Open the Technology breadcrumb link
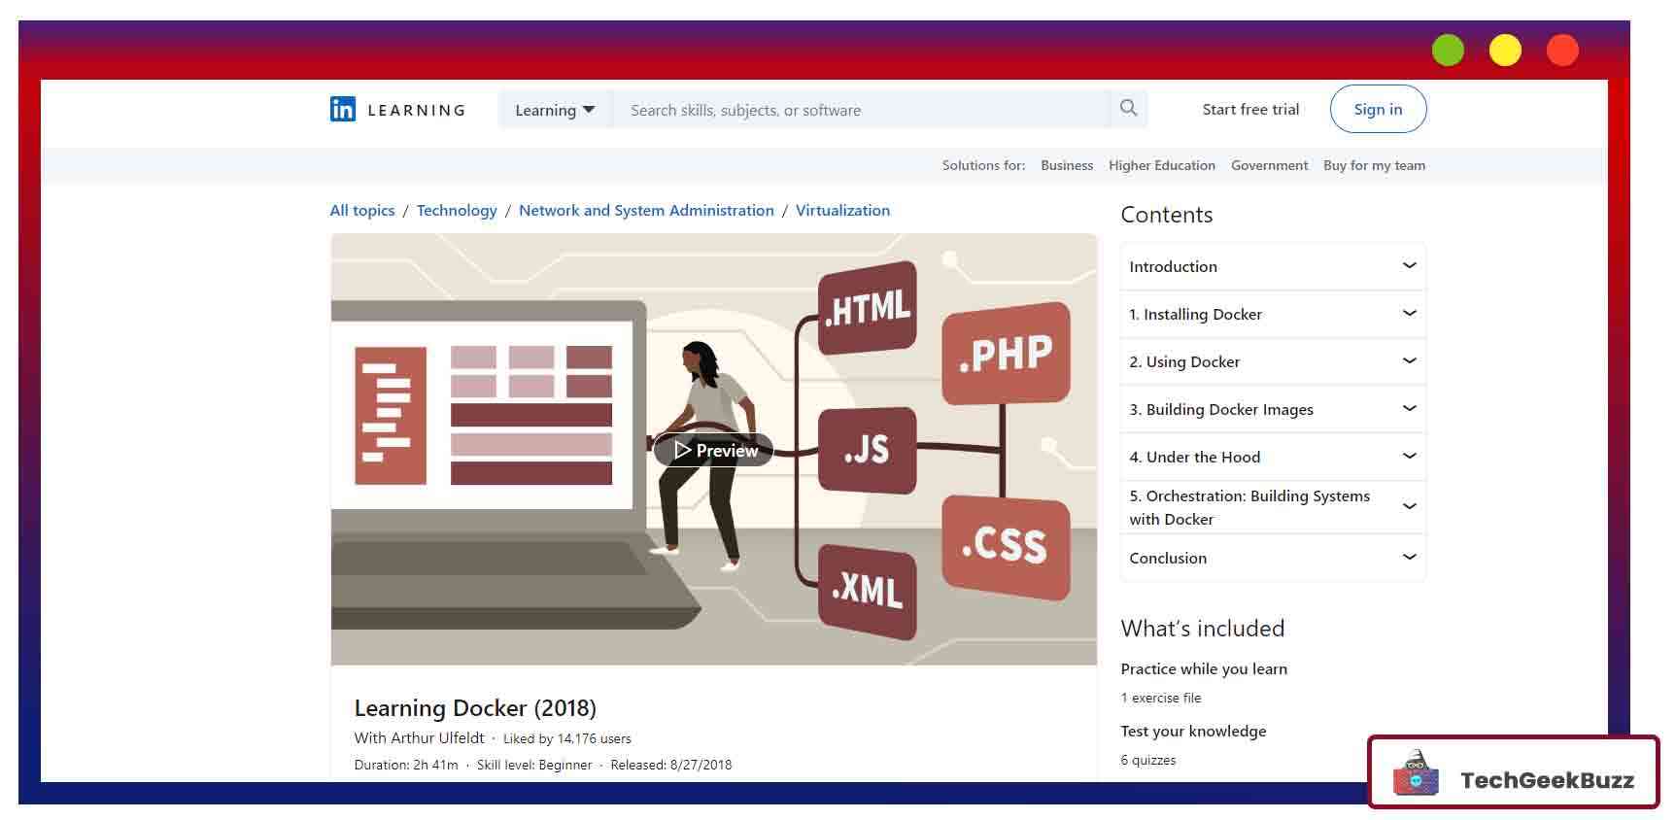This screenshot has height=820, width=1676. [457, 210]
